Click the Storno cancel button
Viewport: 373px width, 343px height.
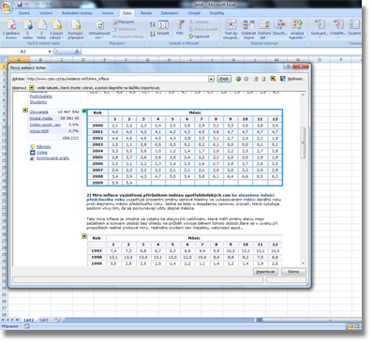293,272
